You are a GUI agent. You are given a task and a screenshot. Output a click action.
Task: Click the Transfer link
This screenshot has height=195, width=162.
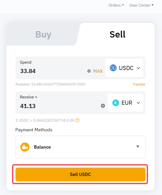tap(139, 84)
